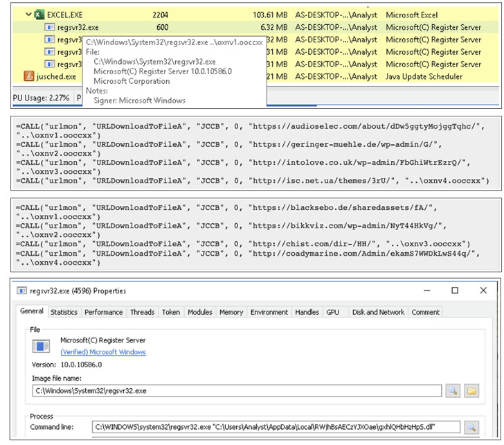
Task: Click the (Verified) Microsoft Windows link
Action: point(103,352)
